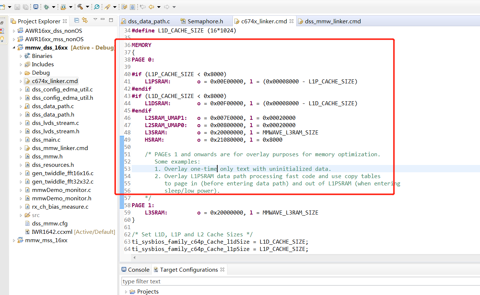Open the Console tab

[x=138, y=270]
